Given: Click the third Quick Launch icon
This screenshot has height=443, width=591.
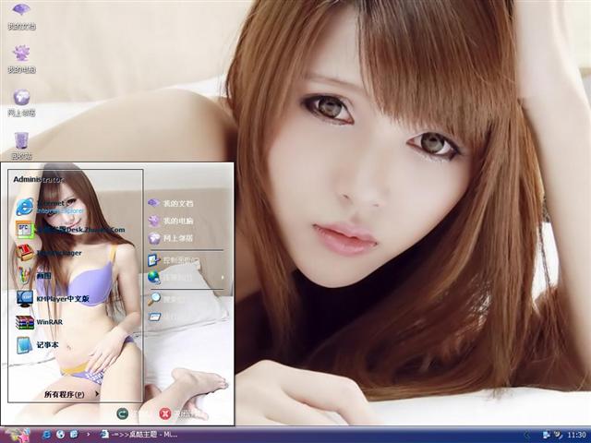Looking at the screenshot, I should click(x=74, y=435).
